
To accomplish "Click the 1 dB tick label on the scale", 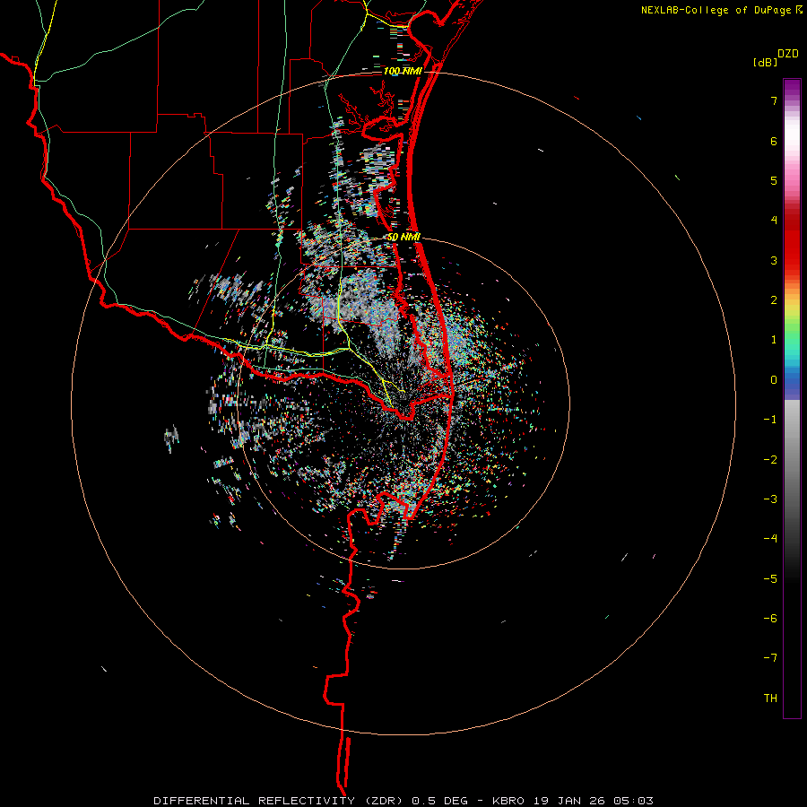I will [x=774, y=340].
